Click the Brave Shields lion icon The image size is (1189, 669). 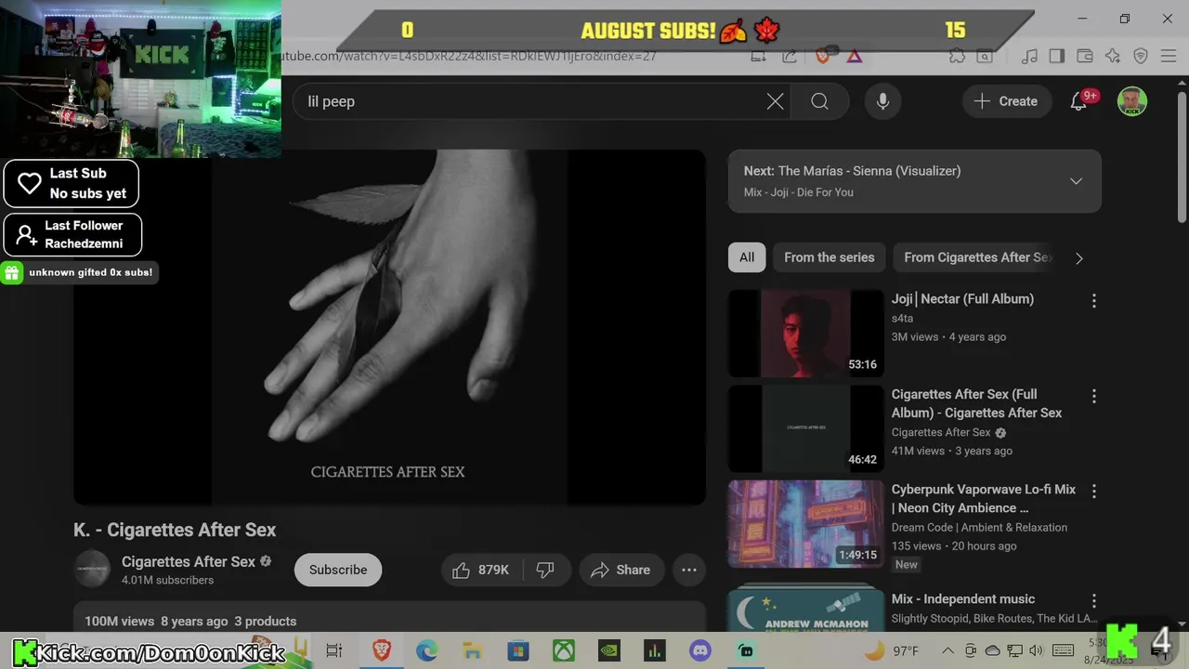[822, 56]
